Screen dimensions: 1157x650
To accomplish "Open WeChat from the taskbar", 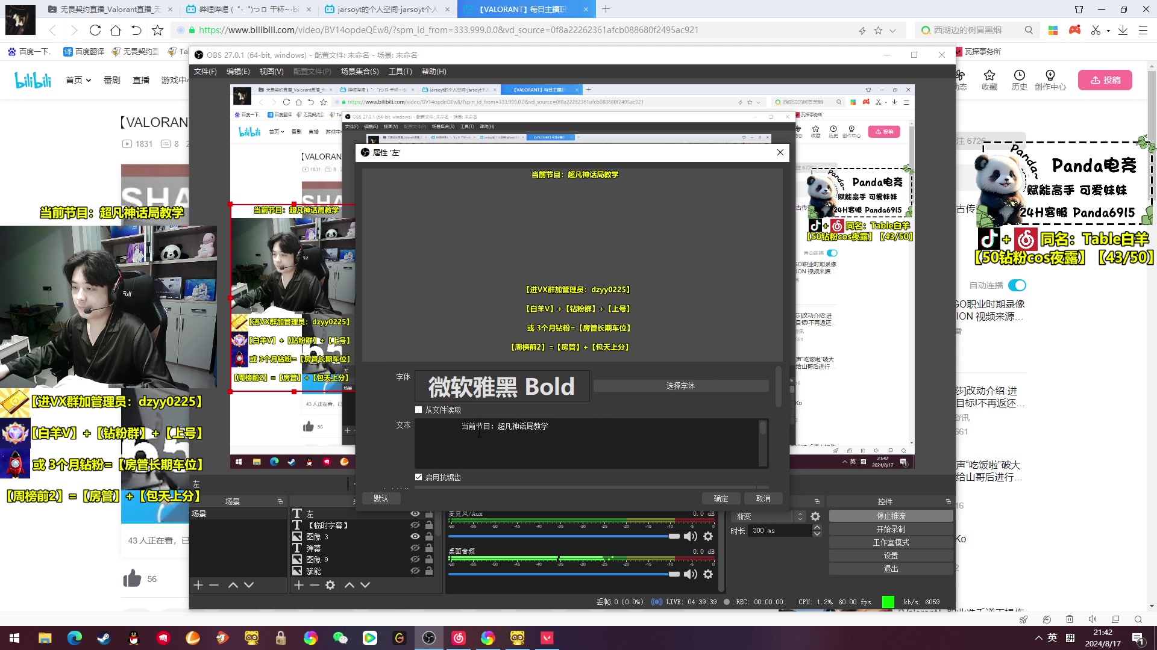I will pyautogui.click(x=340, y=638).
